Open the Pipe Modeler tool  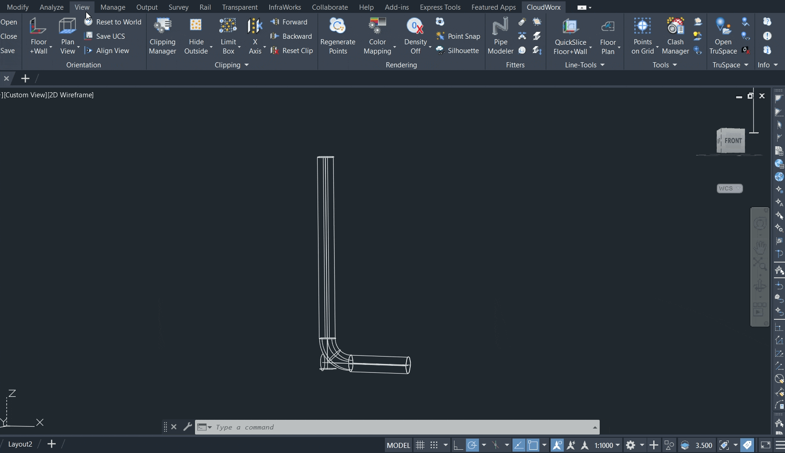[500, 36]
